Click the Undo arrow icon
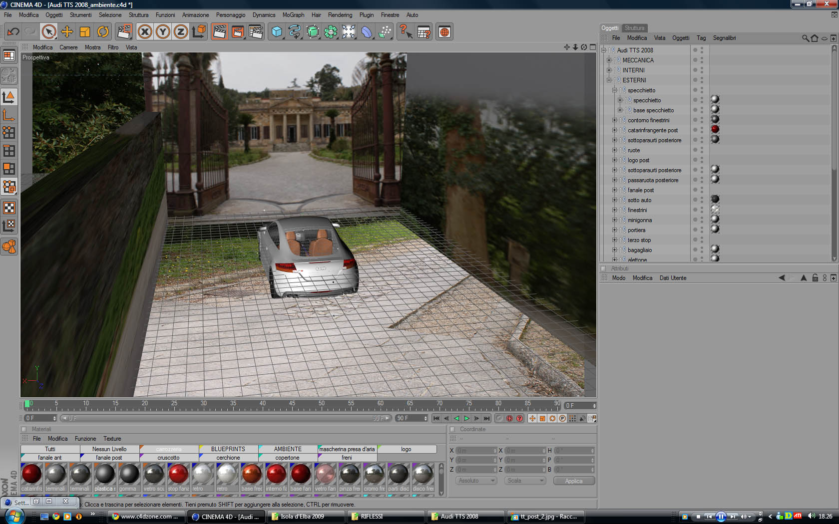Viewport: 839px width, 524px height. click(x=13, y=32)
